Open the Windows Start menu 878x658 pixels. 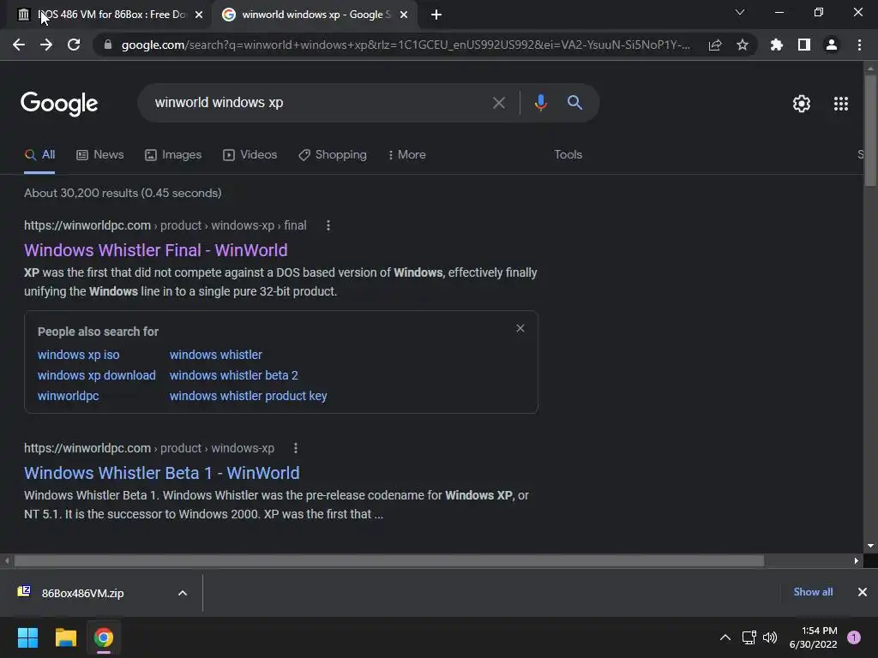27,637
